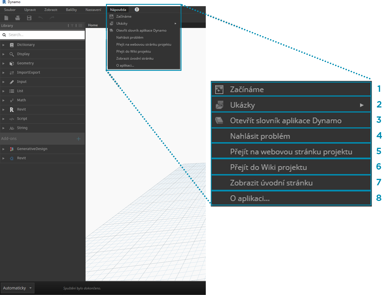Expand the library Revit category arrow
Image resolution: width=392 pixels, height=295 pixels.
[x=3, y=109]
